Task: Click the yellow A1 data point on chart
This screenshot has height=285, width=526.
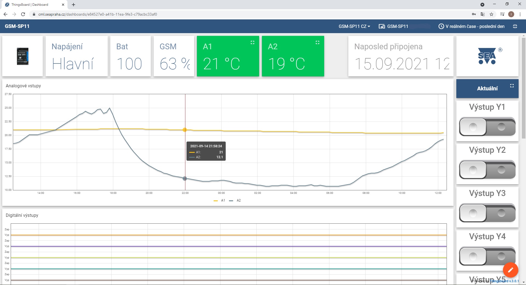Action: [x=185, y=130]
